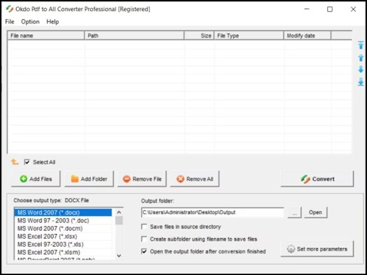
Task: Move selected file to bottom arrow icon
Action: (361, 82)
